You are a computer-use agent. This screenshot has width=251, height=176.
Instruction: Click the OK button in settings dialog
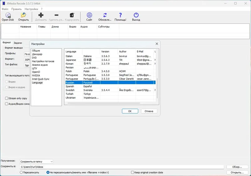coord(130,111)
